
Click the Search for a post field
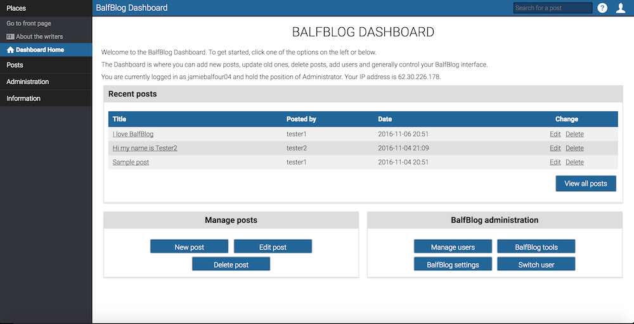[552, 8]
